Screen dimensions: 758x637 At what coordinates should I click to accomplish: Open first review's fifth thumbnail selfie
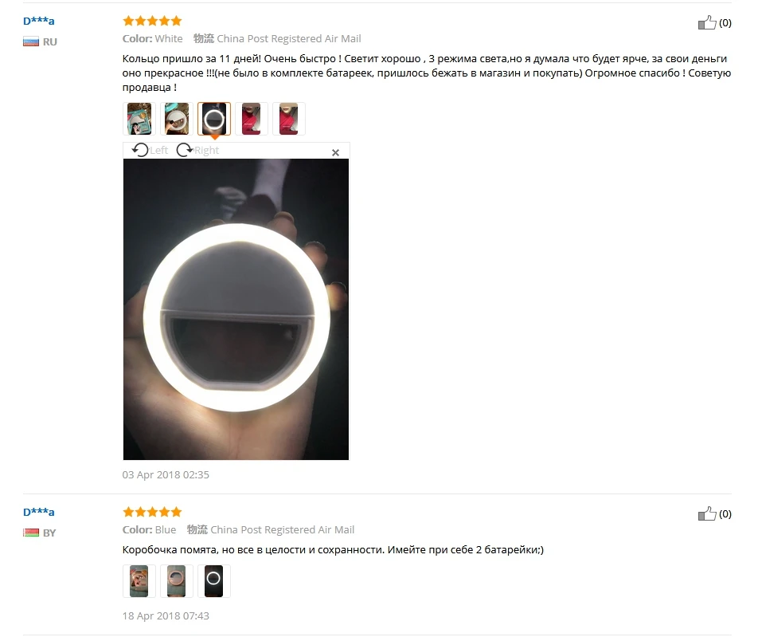point(288,119)
